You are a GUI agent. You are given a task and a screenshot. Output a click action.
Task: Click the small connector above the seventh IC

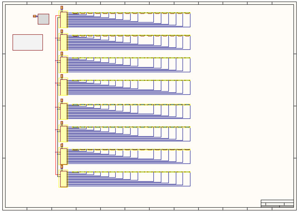click(62, 145)
